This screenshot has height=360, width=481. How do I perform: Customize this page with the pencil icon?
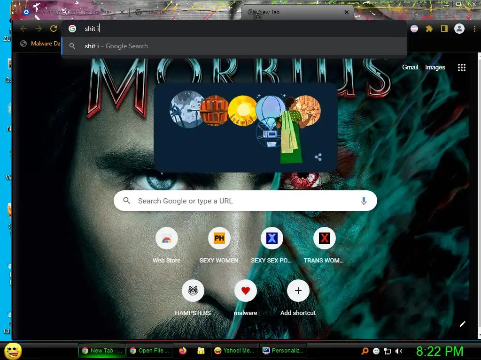tap(463, 324)
